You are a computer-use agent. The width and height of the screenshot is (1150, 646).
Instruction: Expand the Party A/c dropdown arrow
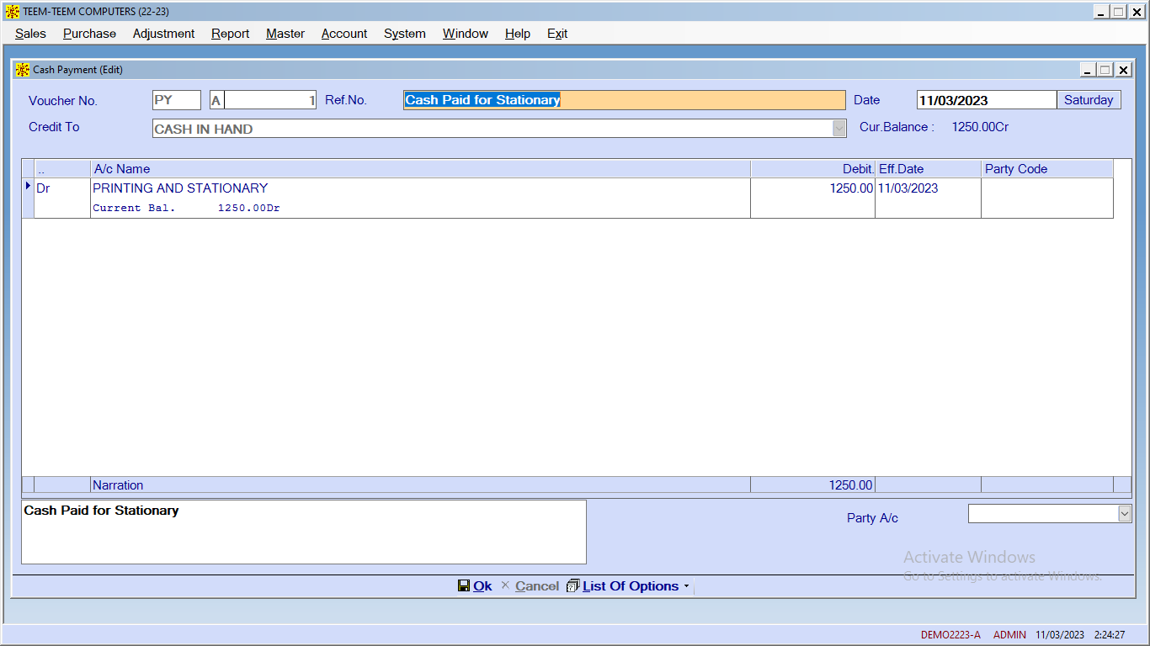pyautogui.click(x=1125, y=513)
